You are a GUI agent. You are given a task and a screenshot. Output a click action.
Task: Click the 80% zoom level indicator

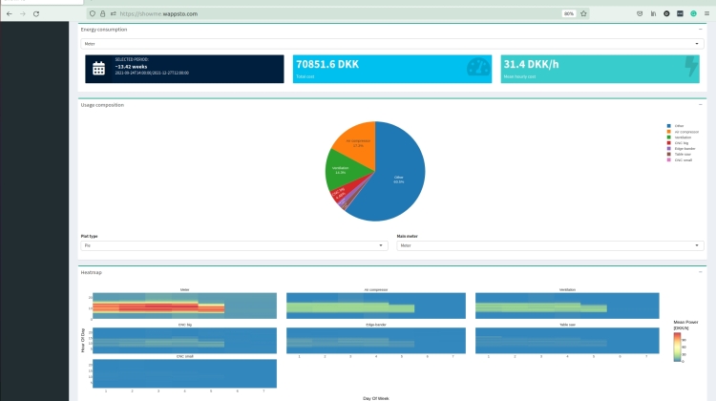(568, 13)
